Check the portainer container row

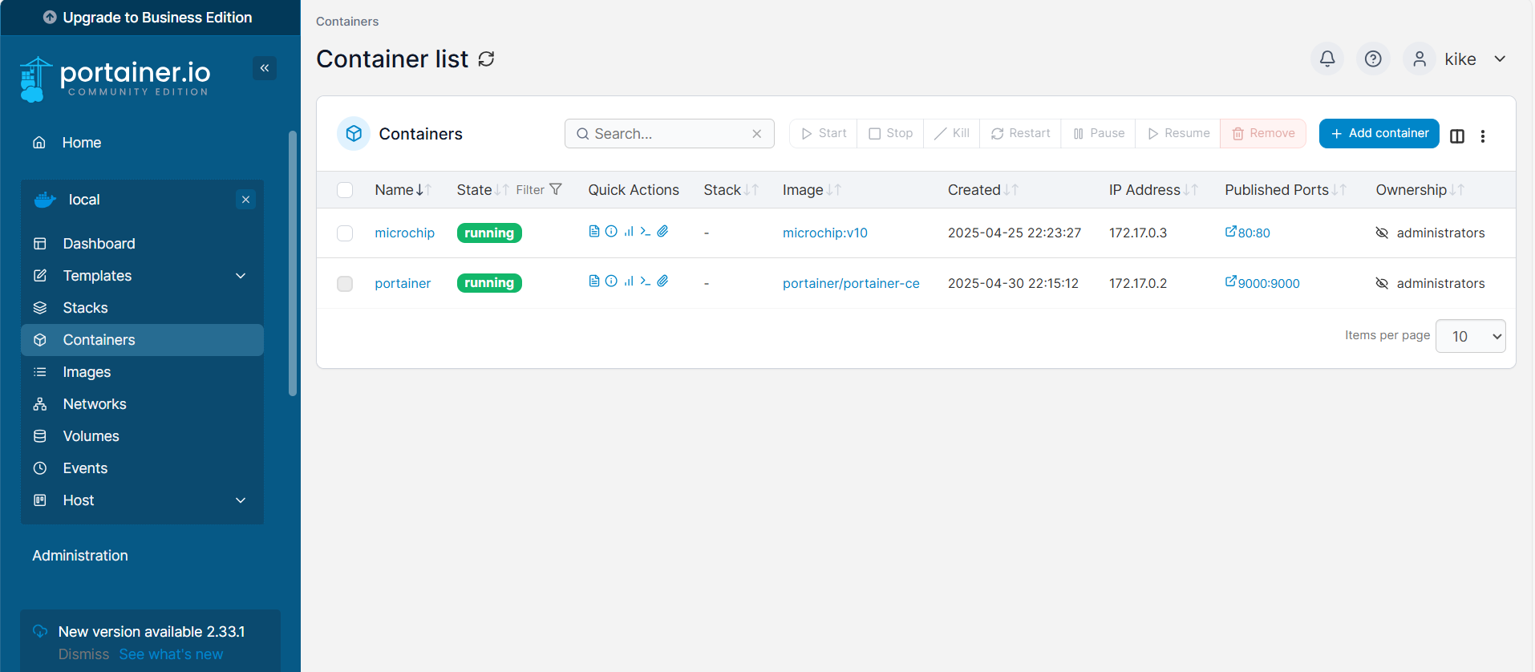345,284
